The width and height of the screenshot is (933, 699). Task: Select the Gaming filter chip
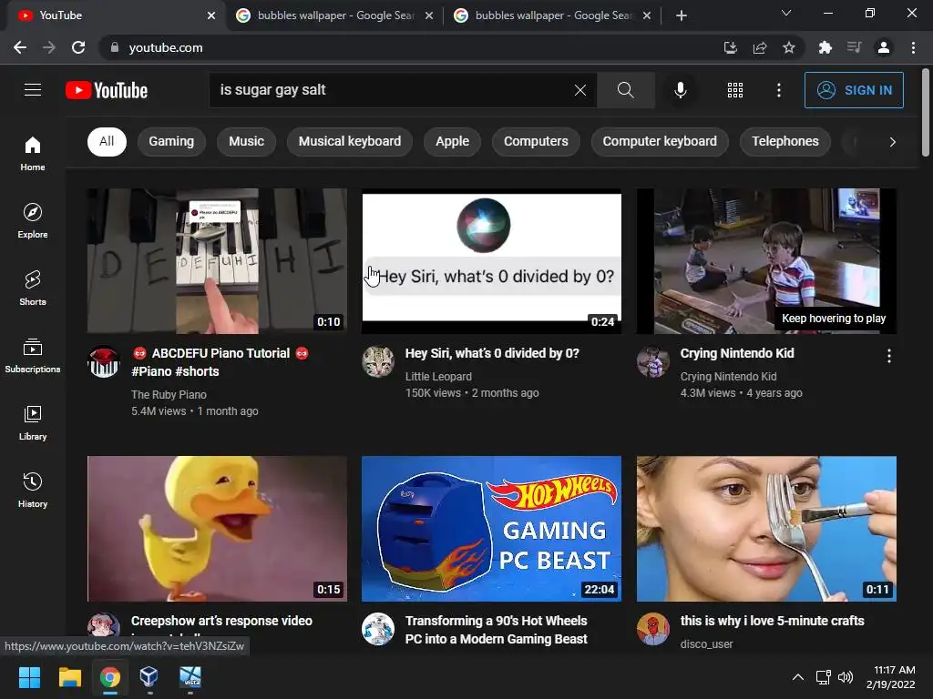point(171,141)
